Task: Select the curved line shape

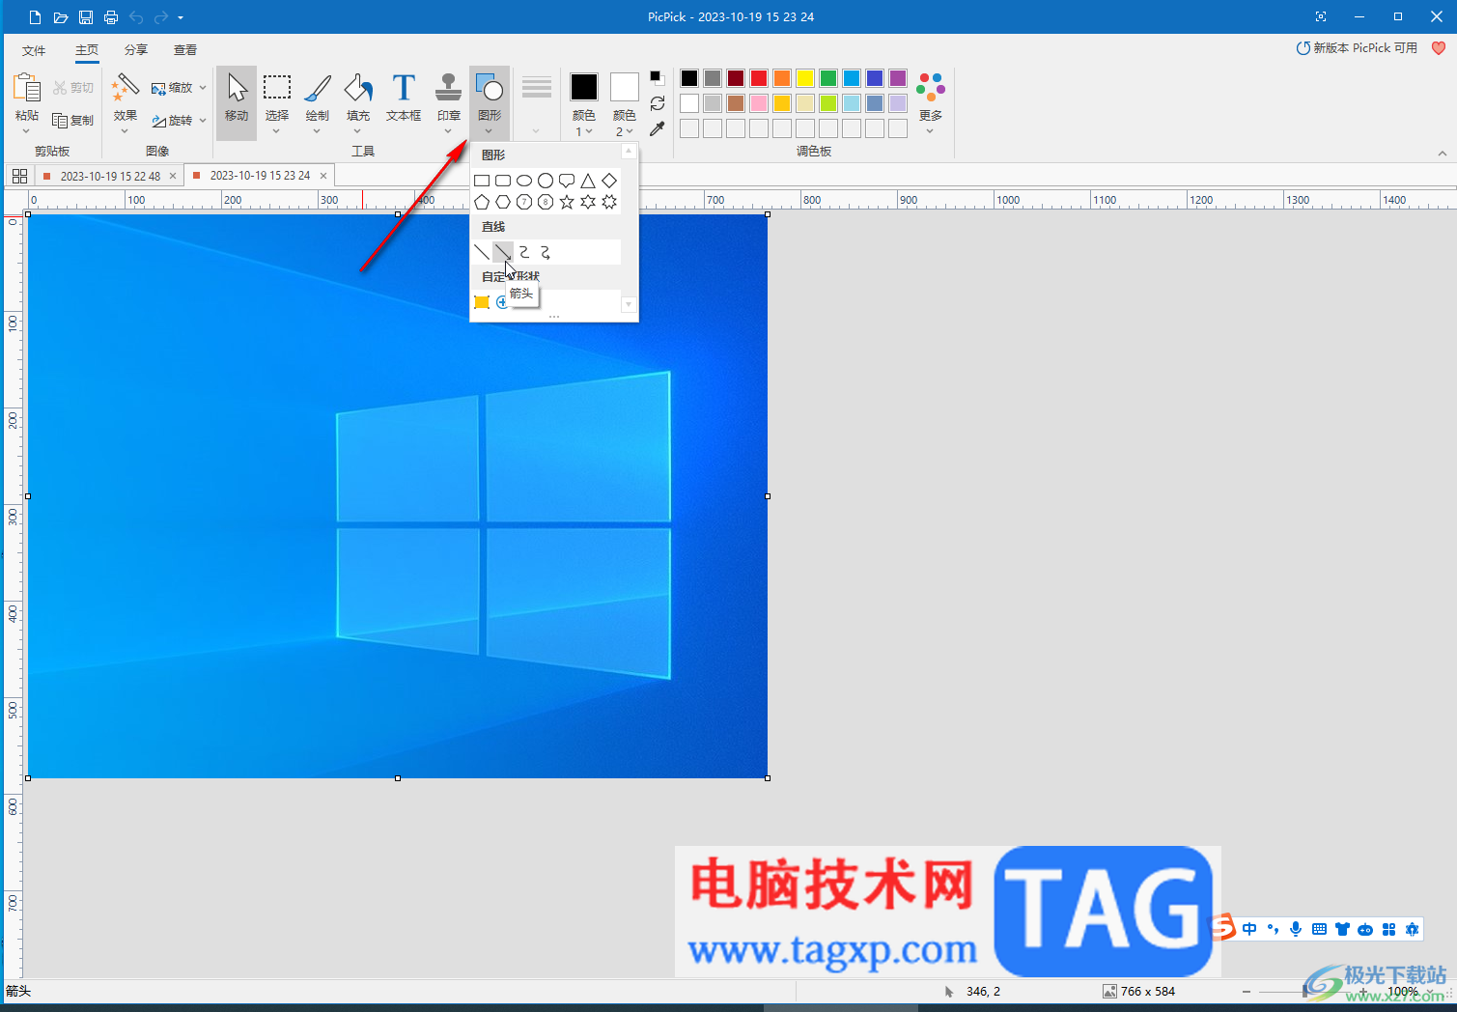Action: [524, 252]
